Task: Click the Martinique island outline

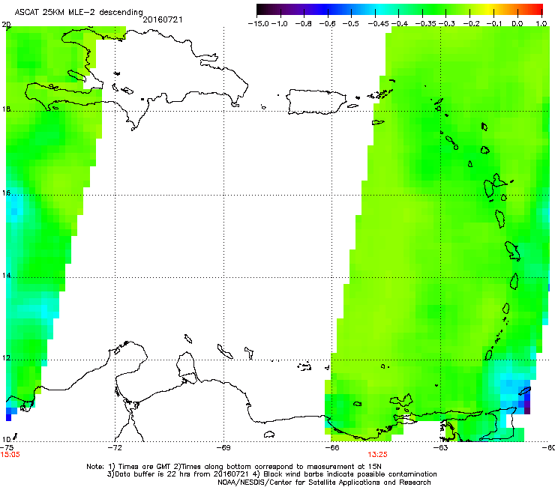Action: [512, 251]
